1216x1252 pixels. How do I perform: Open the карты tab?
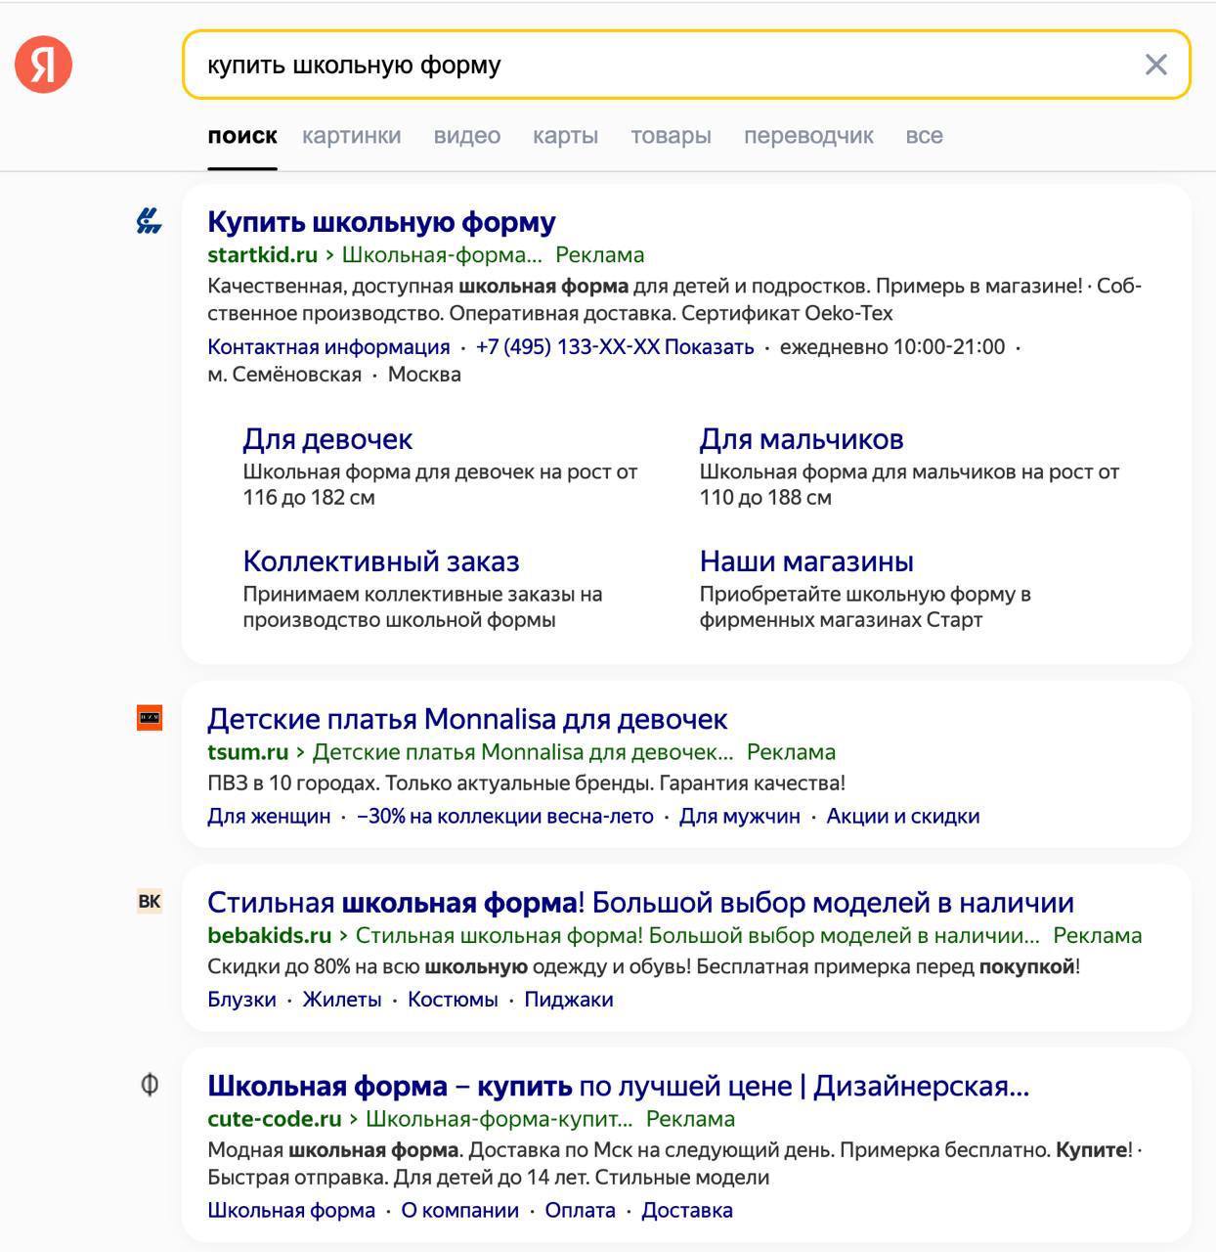(x=565, y=136)
